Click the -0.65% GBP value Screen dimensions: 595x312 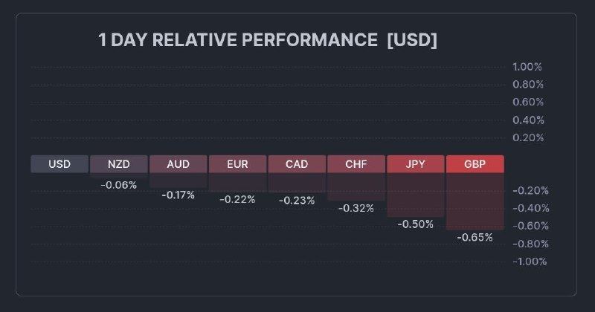pos(475,237)
